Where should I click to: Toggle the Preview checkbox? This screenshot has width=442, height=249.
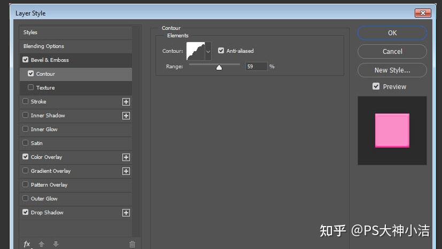tap(376, 86)
